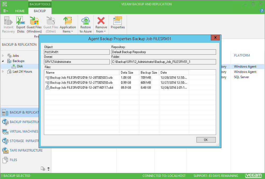Screen dimensions: 265x179
Task: Open the help question mark icon
Action: coord(262,11)
